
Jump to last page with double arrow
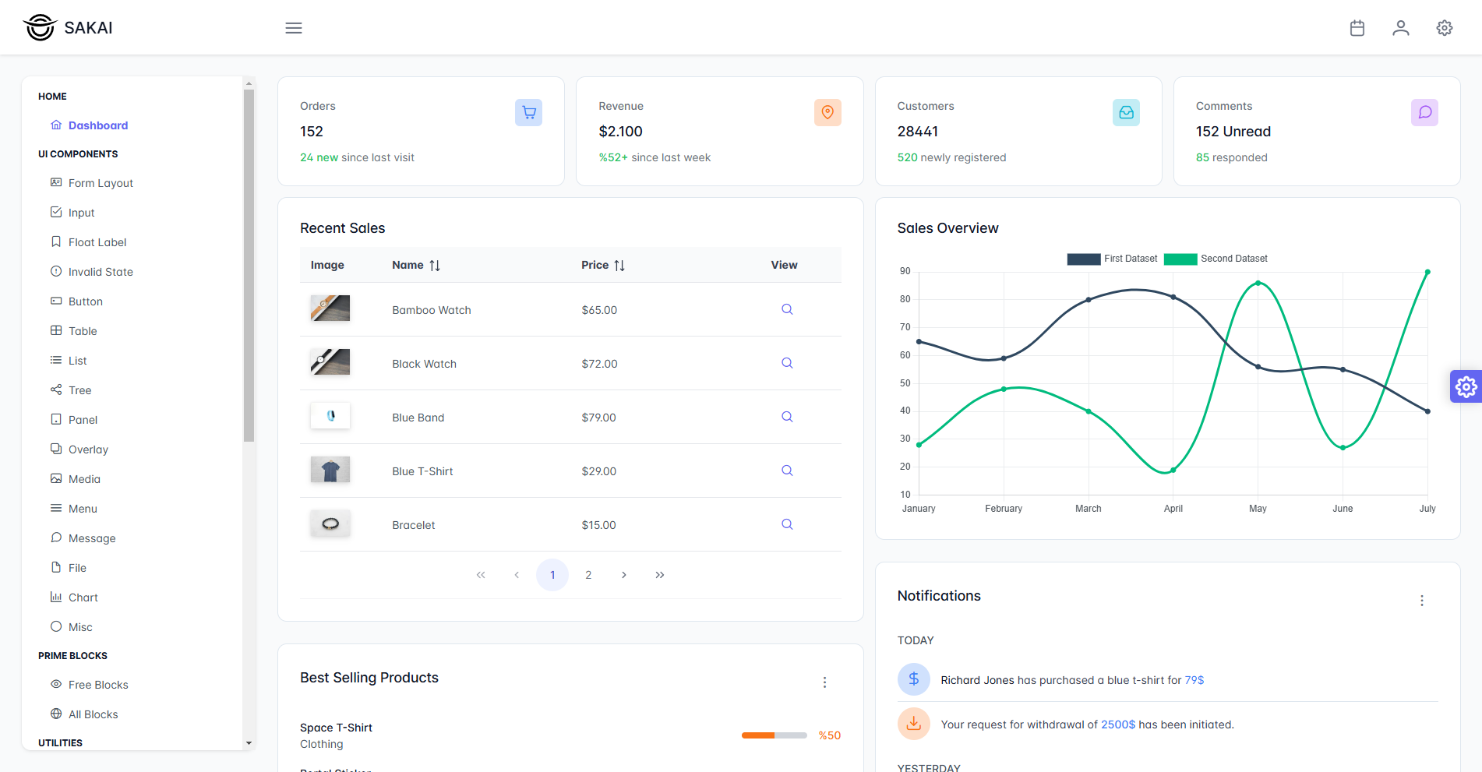click(660, 575)
